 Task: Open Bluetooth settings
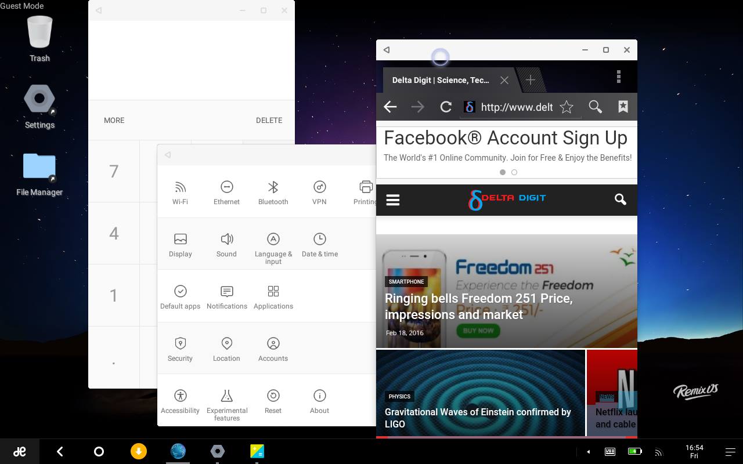(273, 193)
